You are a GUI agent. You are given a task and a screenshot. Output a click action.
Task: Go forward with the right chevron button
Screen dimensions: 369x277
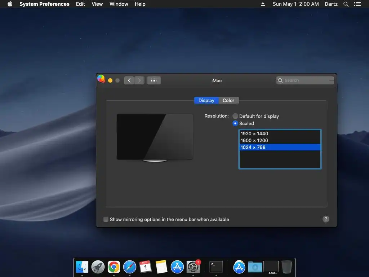139,80
